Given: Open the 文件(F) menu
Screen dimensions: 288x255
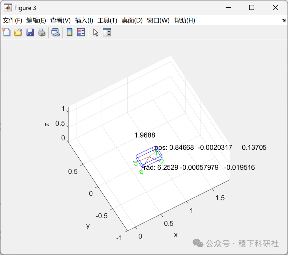Looking at the screenshot, I should (x=12, y=20).
